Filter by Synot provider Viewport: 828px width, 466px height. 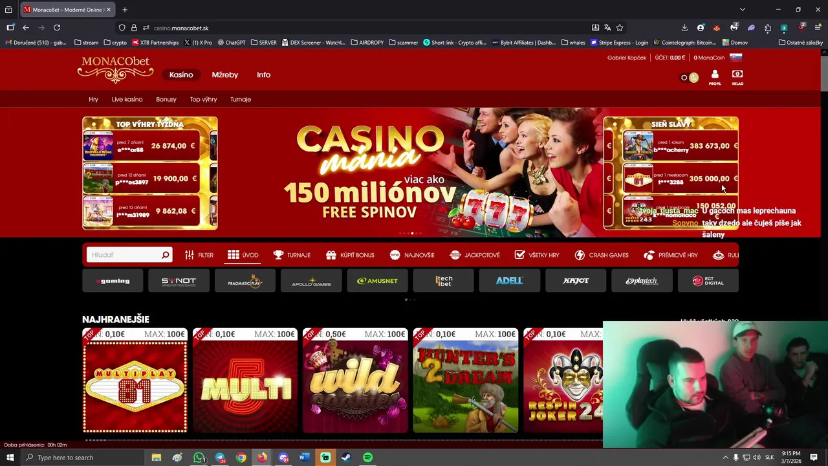(179, 281)
